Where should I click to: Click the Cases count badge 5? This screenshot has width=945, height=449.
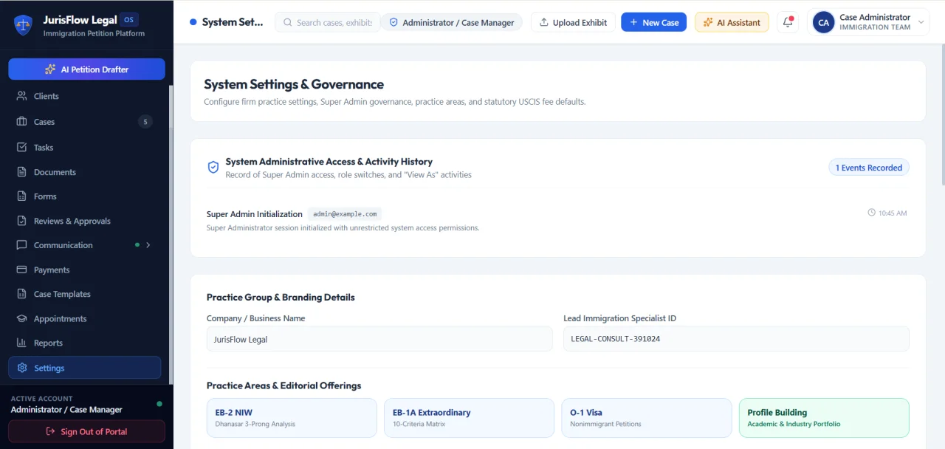click(145, 122)
